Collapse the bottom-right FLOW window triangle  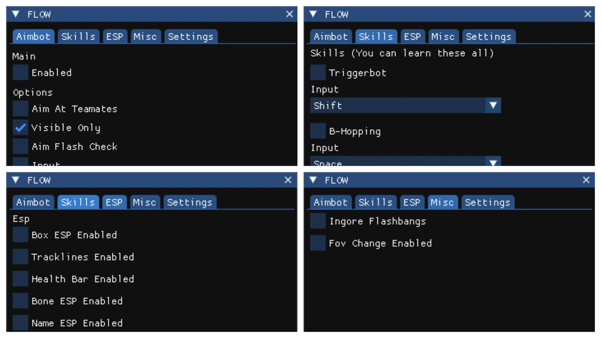[314, 180]
